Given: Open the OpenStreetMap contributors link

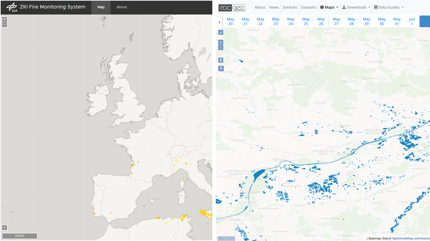Looking at the screenshot, I should 411,238.
